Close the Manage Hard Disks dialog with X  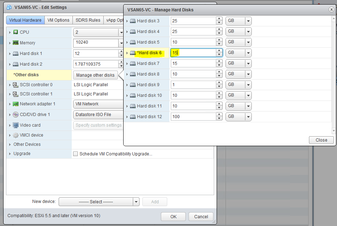(331, 10)
